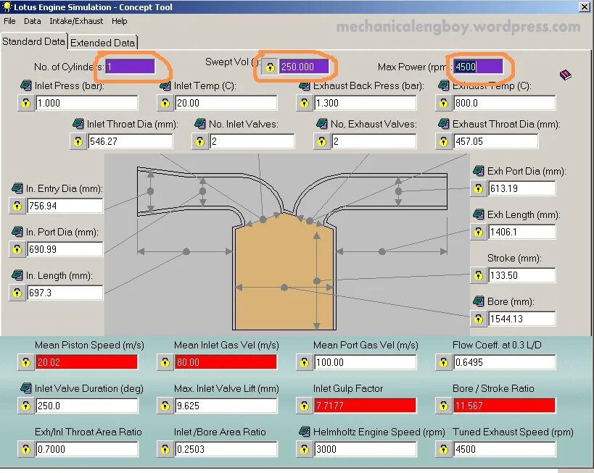
Task: Click Tuned Exhaust Speed field 4500
Action: click(505, 450)
